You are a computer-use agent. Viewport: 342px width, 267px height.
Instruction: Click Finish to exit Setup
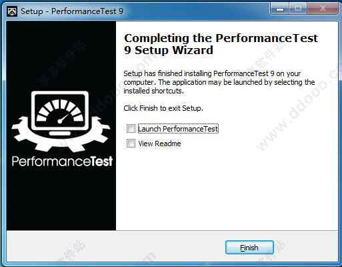pos(249,248)
